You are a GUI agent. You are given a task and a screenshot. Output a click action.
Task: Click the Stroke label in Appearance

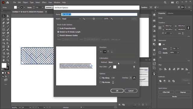coord(165,48)
